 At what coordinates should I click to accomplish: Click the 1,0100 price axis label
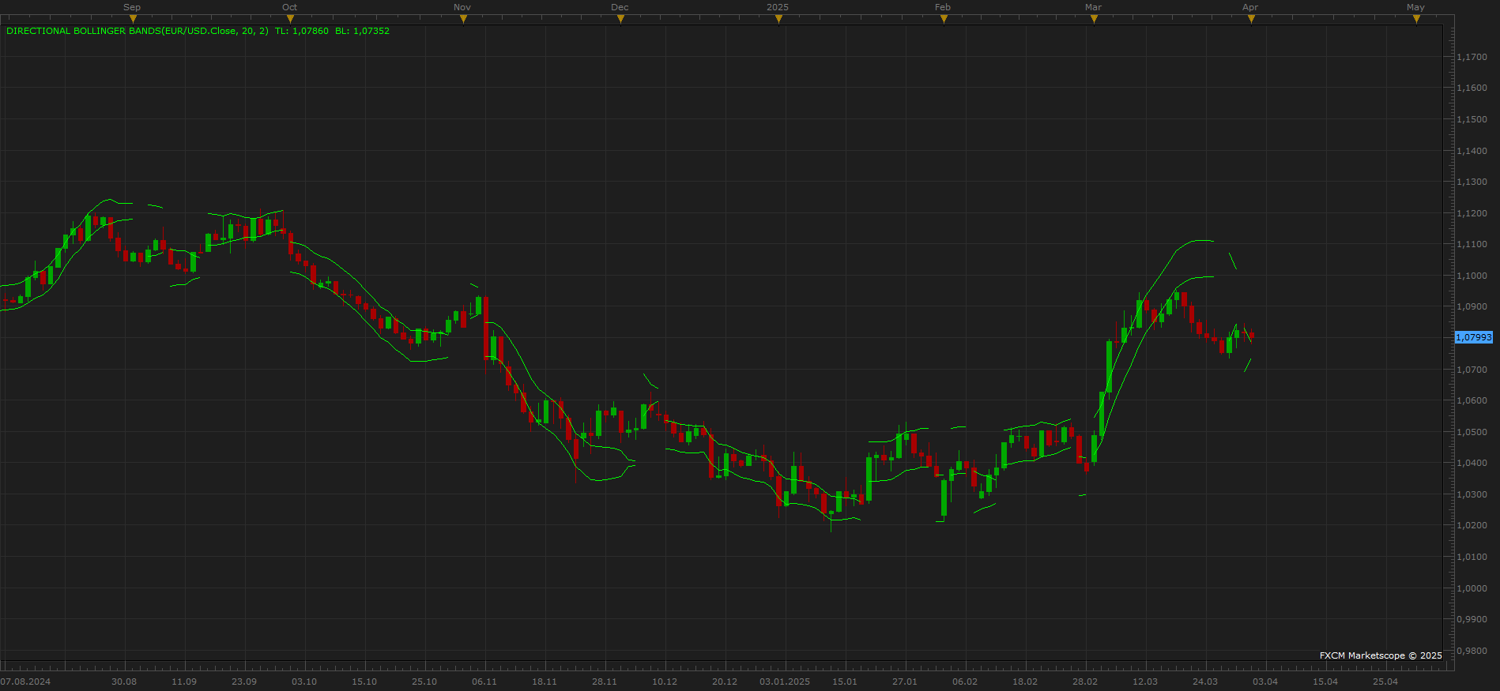click(1472, 557)
